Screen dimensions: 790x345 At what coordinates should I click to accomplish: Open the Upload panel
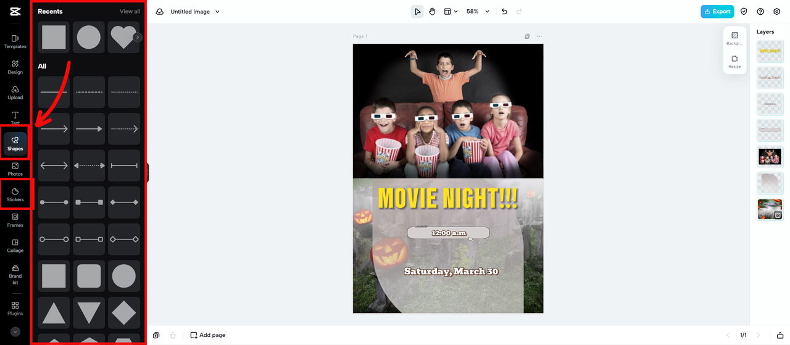pyautogui.click(x=15, y=93)
